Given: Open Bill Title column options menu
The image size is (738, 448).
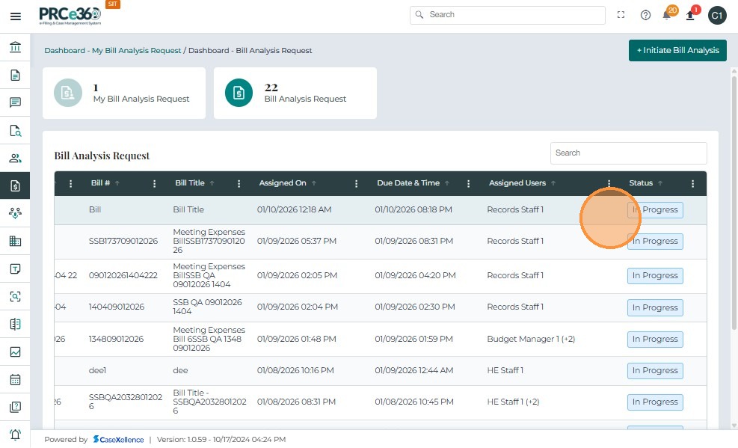Looking at the screenshot, I should (239, 183).
